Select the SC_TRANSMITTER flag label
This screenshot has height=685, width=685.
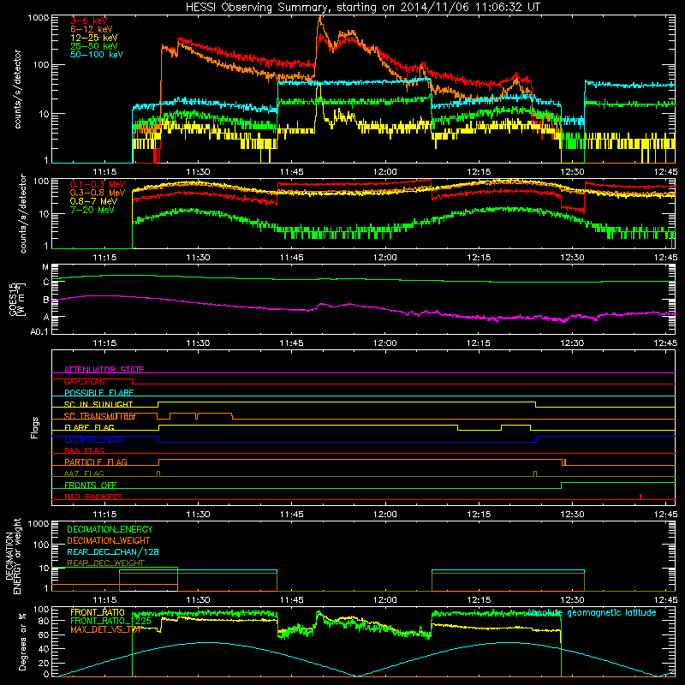coord(99,416)
